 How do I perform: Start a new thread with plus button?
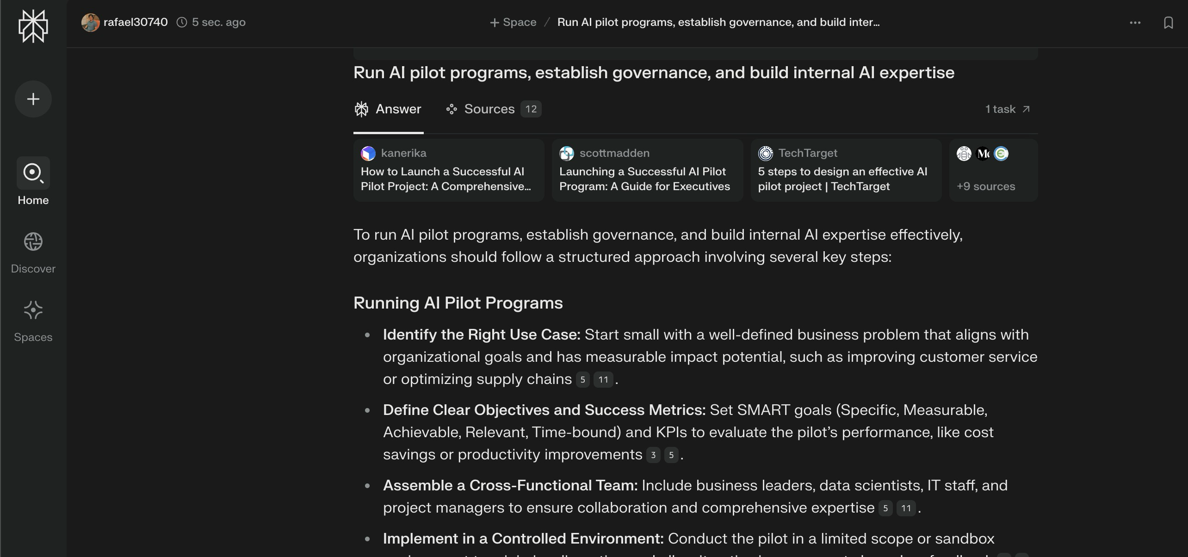[x=33, y=99]
